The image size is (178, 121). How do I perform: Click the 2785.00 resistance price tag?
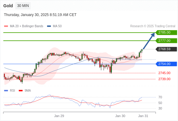coord(166,33)
